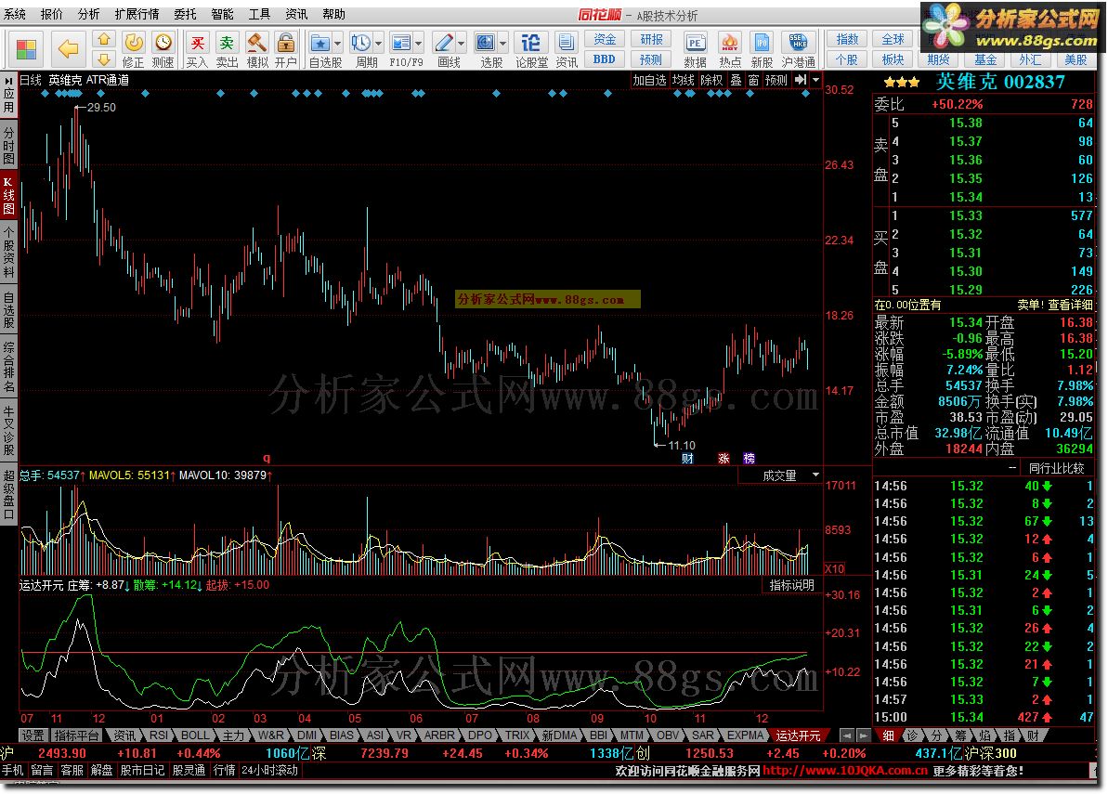Toggle 预测 forecast in chart header
This screenshot has height=794, width=1108.
pyautogui.click(x=776, y=80)
